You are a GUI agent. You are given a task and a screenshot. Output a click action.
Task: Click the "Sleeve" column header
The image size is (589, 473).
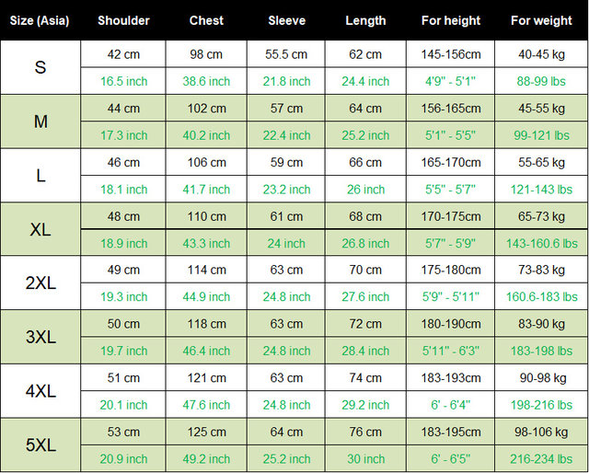click(x=286, y=20)
